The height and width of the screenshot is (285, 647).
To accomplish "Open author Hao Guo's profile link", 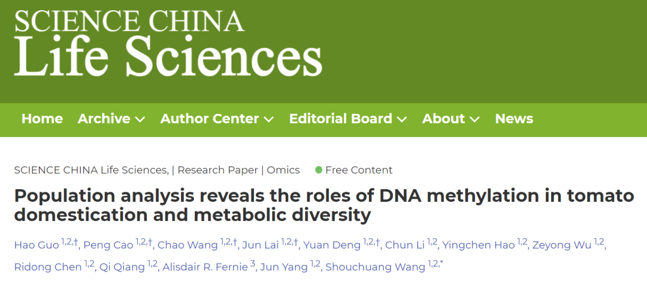I will 37,245.
